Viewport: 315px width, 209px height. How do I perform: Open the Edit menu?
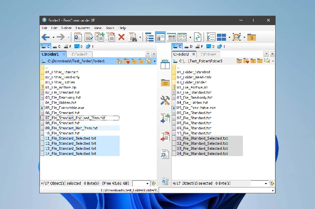(x=54, y=28)
